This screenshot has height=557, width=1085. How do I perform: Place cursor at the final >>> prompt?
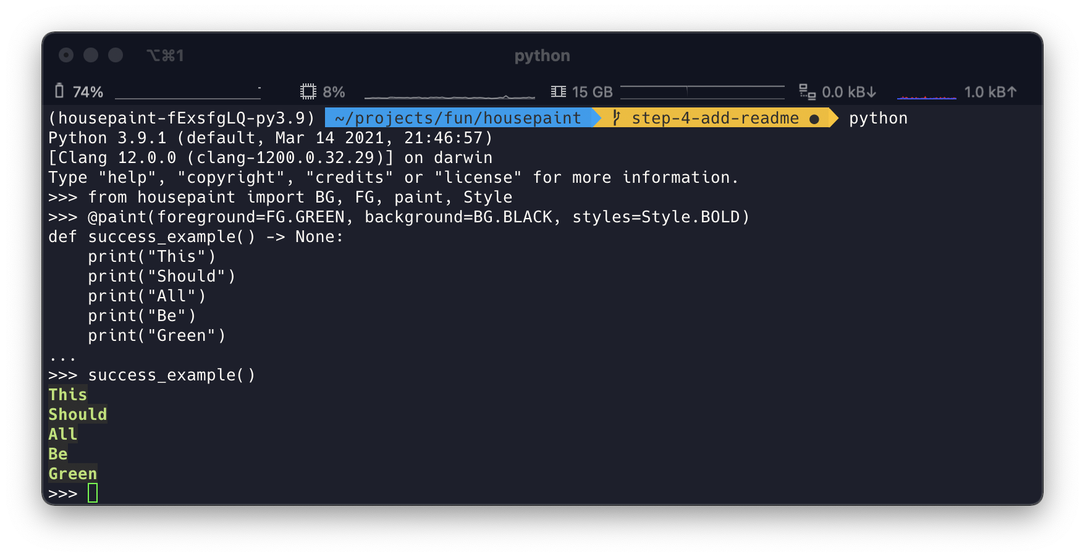93,493
